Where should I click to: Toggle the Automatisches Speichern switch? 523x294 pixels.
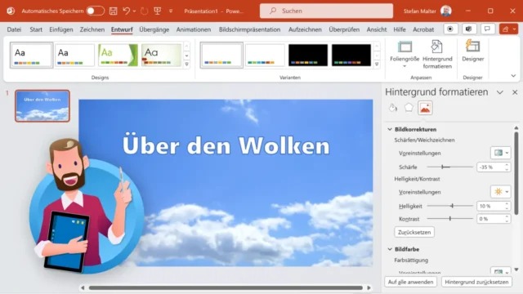click(95, 11)
